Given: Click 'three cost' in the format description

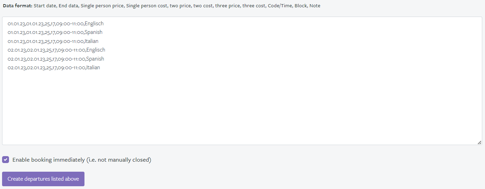Looking at the screenshot, I should (x=254, y=6).
